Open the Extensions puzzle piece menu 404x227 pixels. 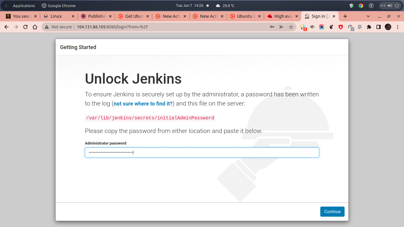coord(369,27)
